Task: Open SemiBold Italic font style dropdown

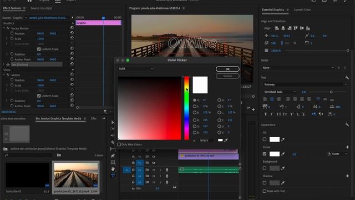Action: [280, 92]
